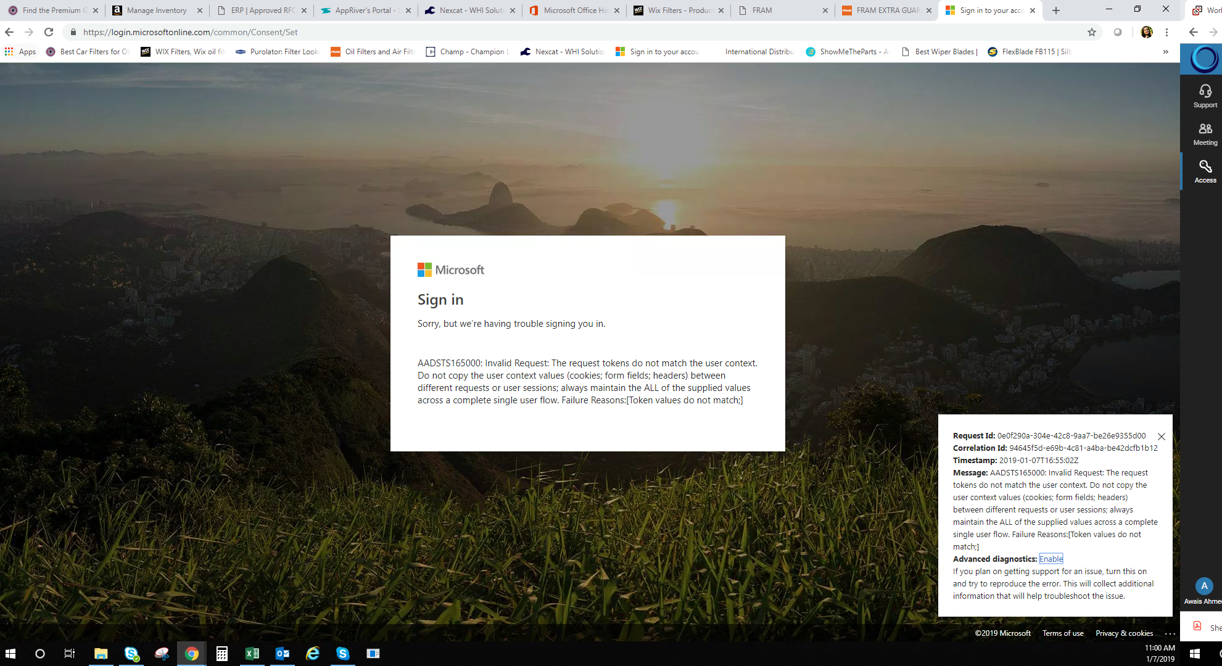This screenshot has width=1222, height=666.
Task: Open Internet Explorer from the taskbar
Action: 312,654
